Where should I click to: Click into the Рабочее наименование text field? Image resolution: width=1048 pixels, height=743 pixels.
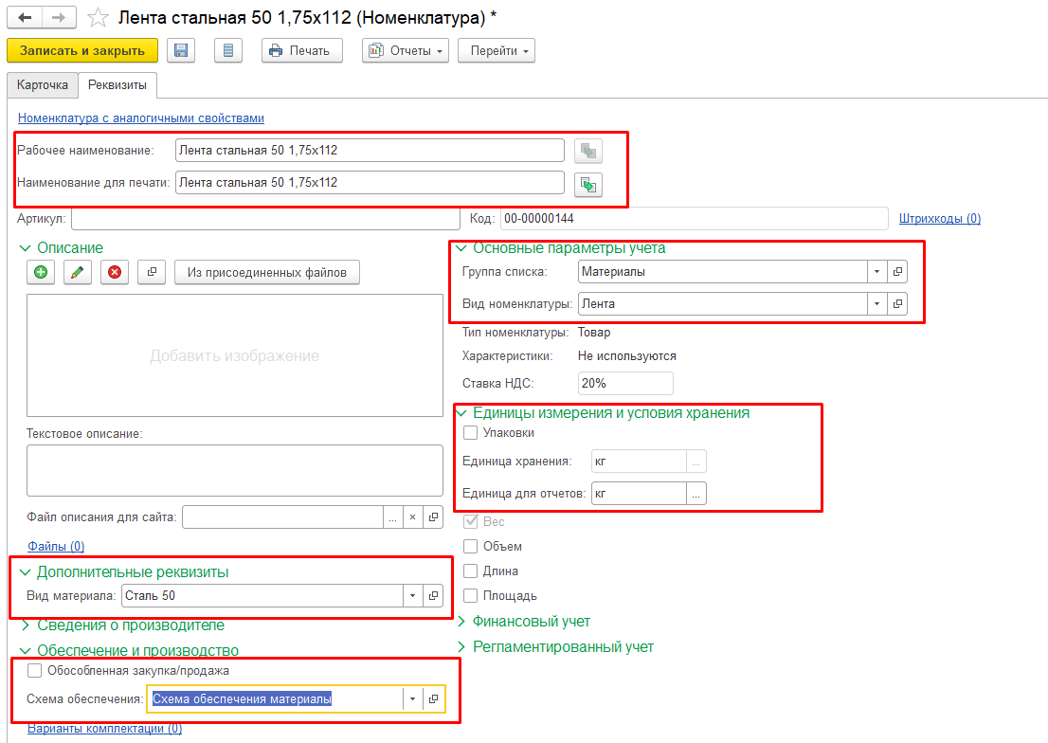pyautogui.click(x=370, y=151)
